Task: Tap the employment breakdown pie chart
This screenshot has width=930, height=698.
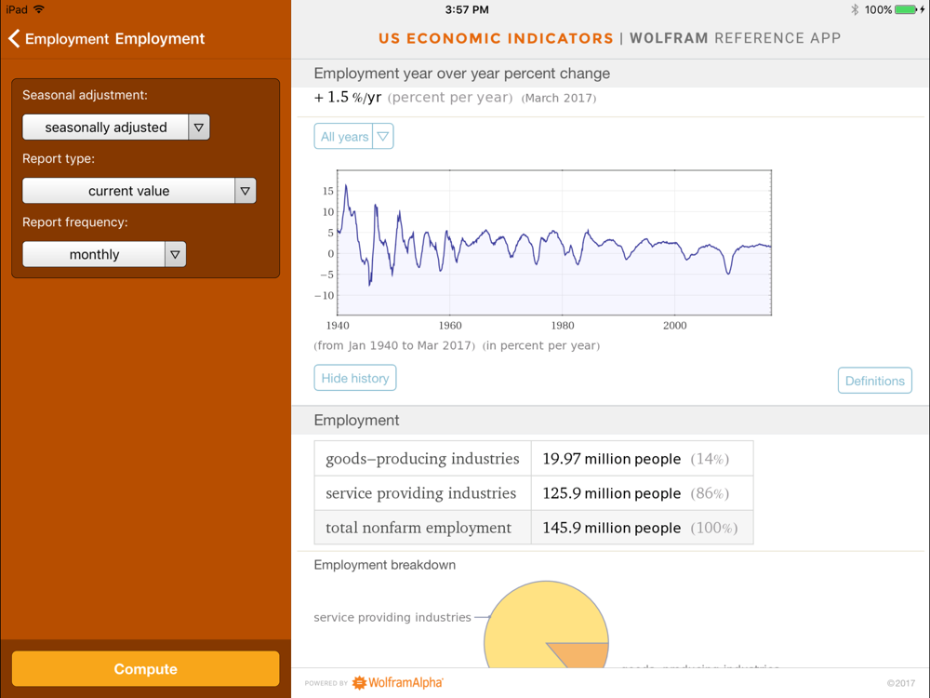Action: pos(546,624)
